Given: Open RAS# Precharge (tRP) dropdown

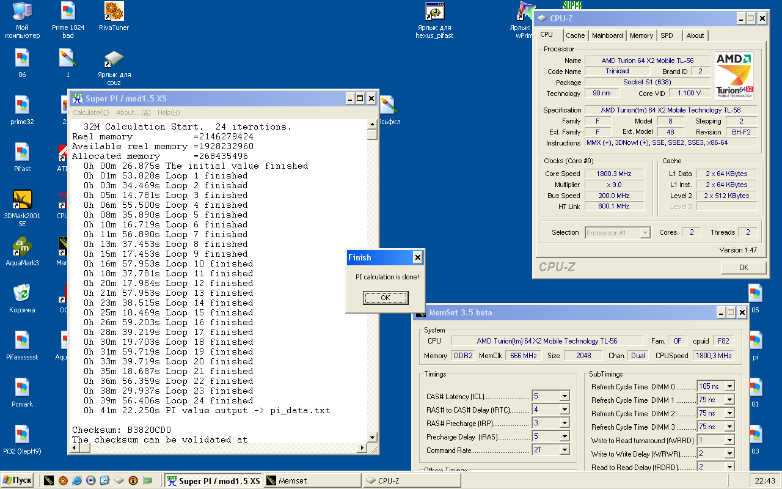Looking at the screenshot, I should 565,423.
